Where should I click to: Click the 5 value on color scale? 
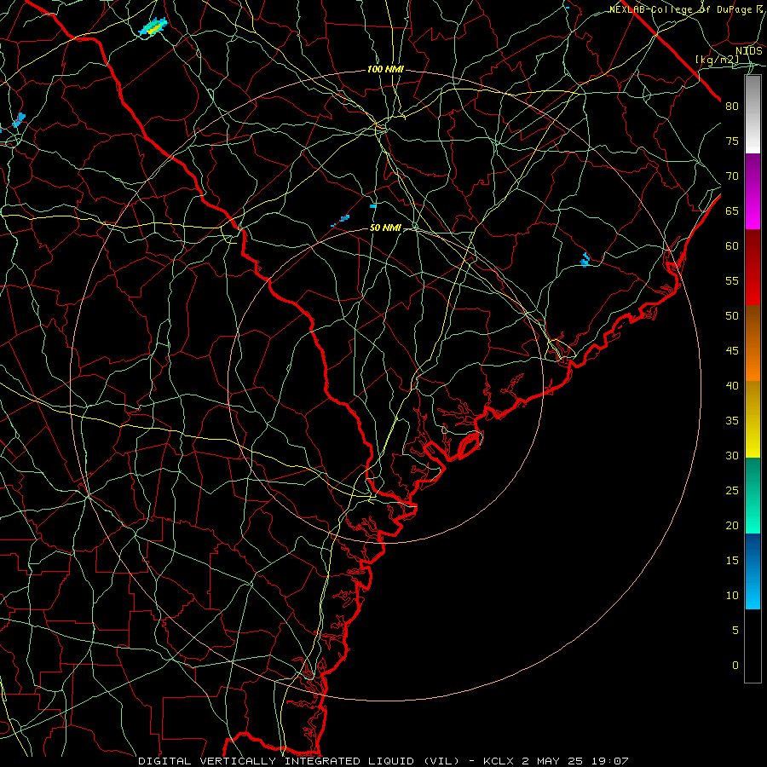coord(735,631)
